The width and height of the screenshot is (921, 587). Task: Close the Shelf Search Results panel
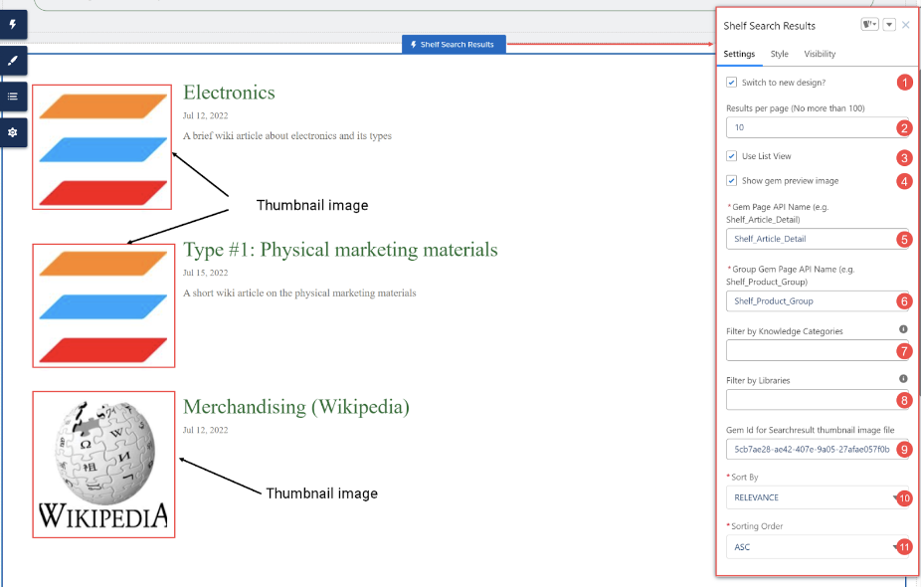(906, 25)
